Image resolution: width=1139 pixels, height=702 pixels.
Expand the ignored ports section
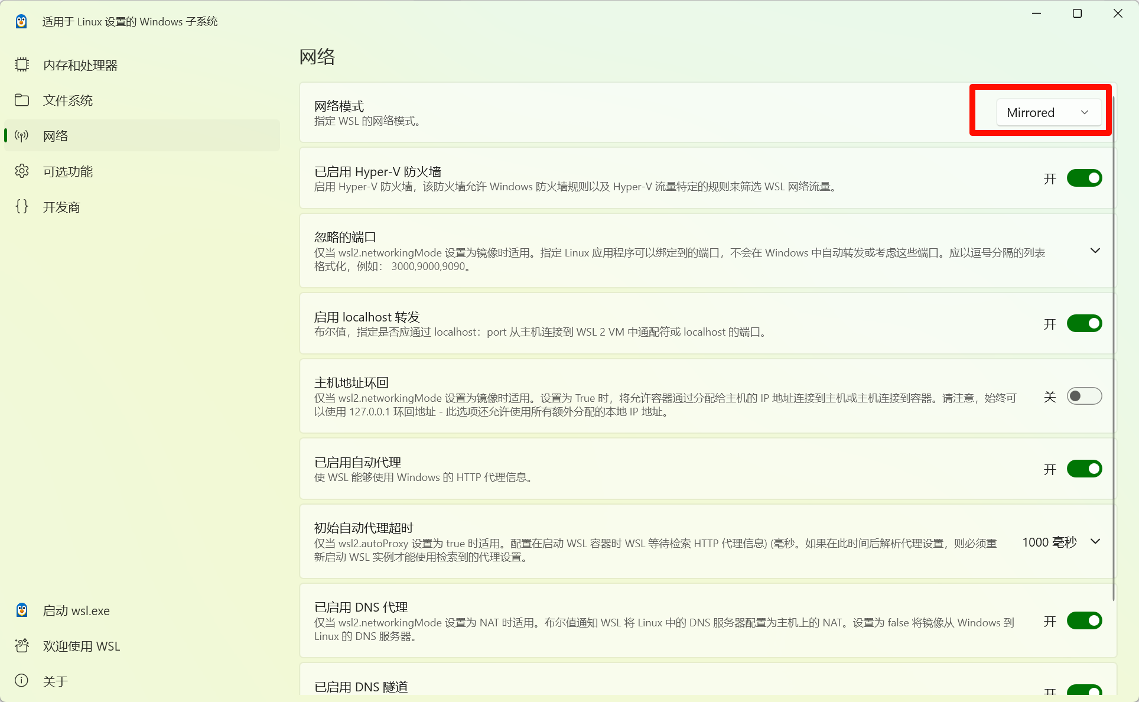click(1095, 251)
